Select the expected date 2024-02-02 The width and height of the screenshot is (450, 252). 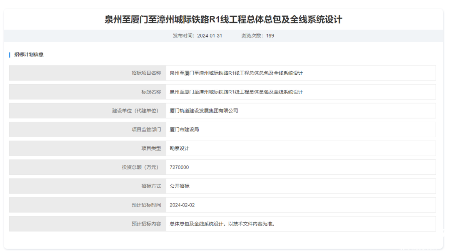coord(182,205)
